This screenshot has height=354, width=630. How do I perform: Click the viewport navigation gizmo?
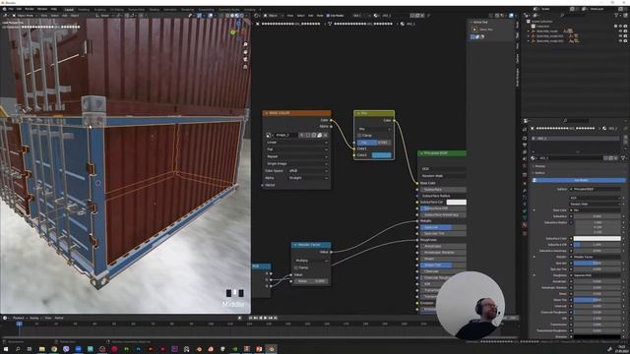pos(238,30)
